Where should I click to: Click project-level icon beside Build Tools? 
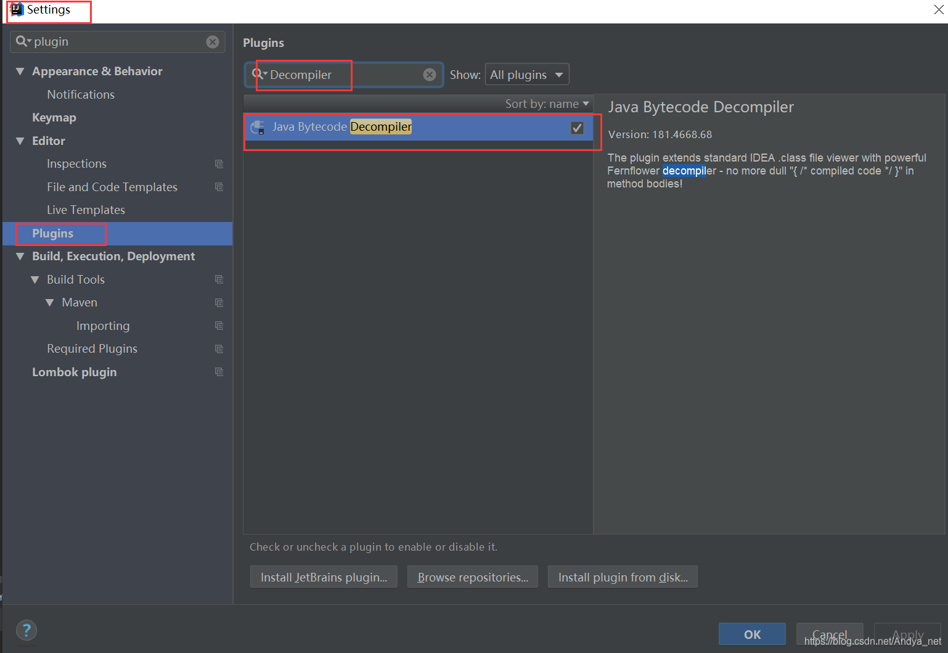point(219,279)
